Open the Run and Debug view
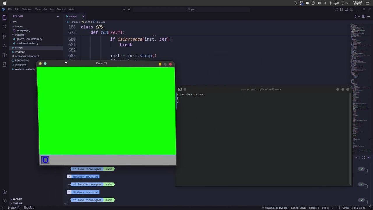This screenshot has height=210, width=373. tap(4, 46)
